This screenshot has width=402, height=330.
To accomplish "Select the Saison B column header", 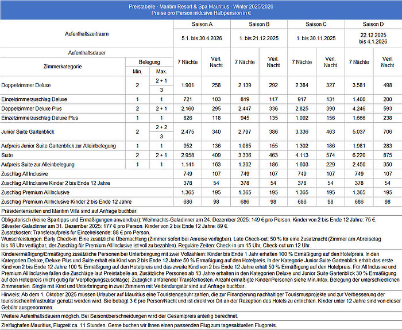I will pyautogui.click(x=259, y=24).
